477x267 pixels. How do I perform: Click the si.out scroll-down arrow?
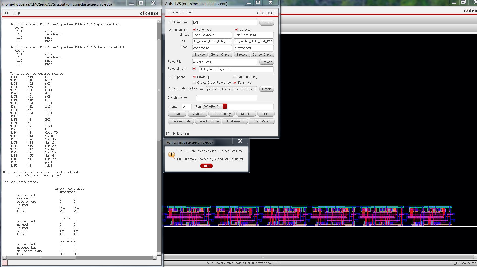tap(159, 253)
